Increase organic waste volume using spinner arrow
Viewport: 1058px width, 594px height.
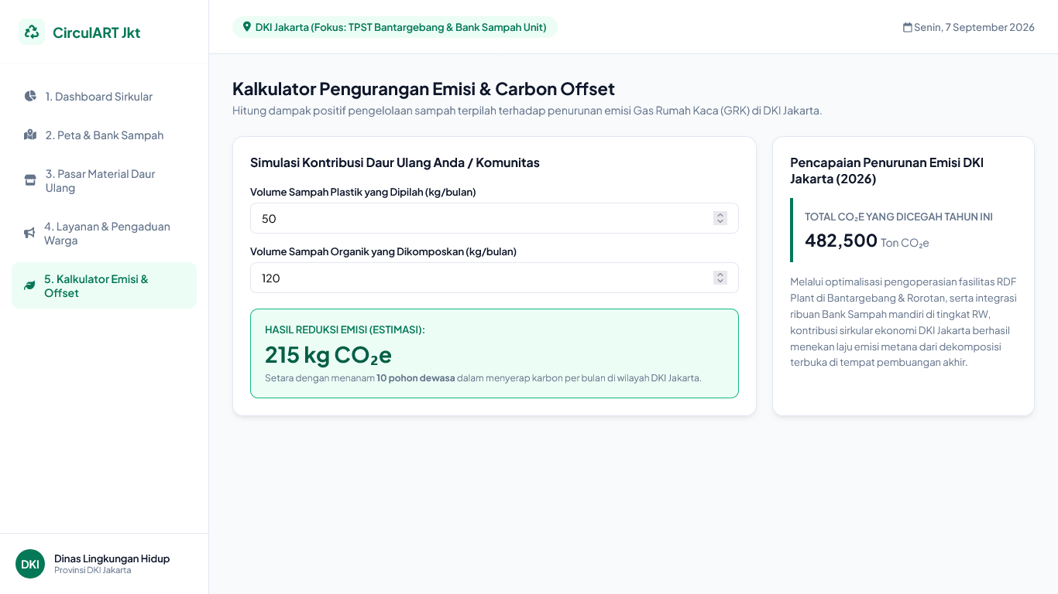pyautogui.click(x=720, y=275)
